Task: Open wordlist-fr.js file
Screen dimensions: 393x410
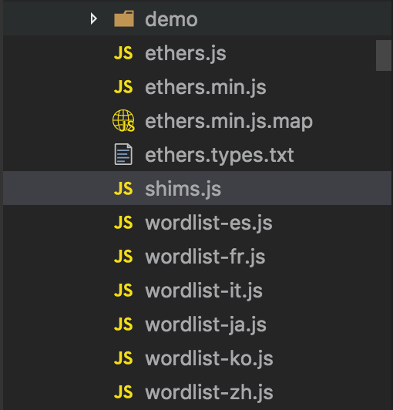Action: point(205,257)
